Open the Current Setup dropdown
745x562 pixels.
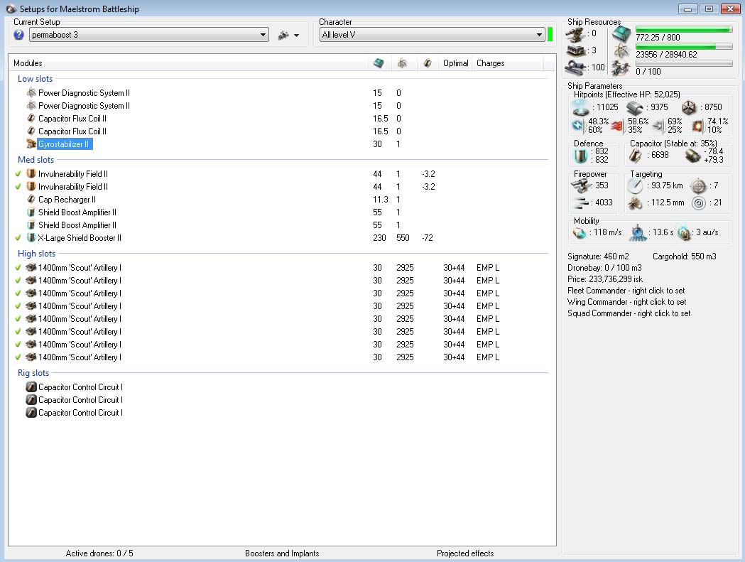[x=263, y=35]
